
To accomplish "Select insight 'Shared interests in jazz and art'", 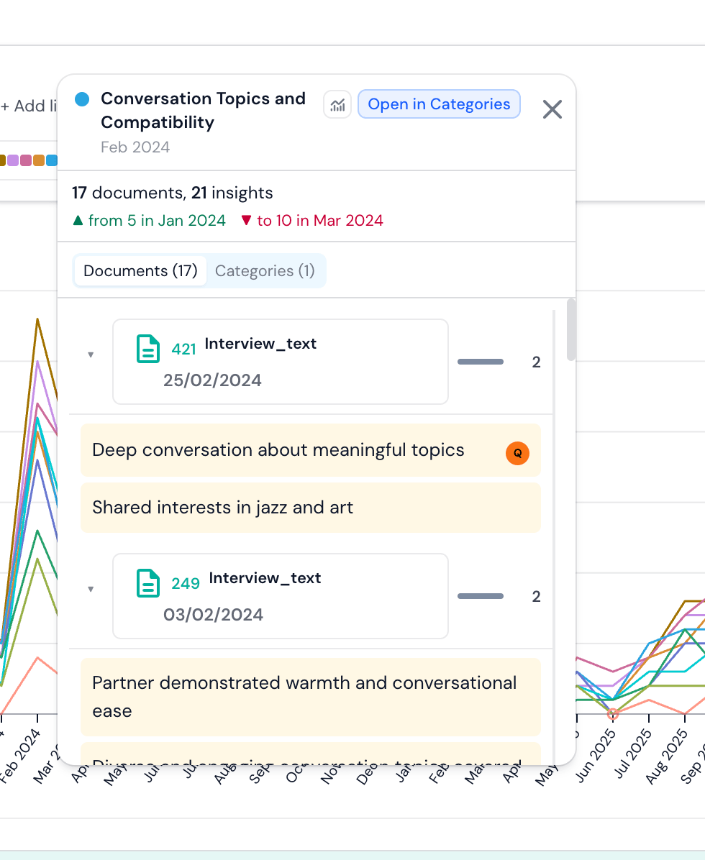I will [311, 508].
